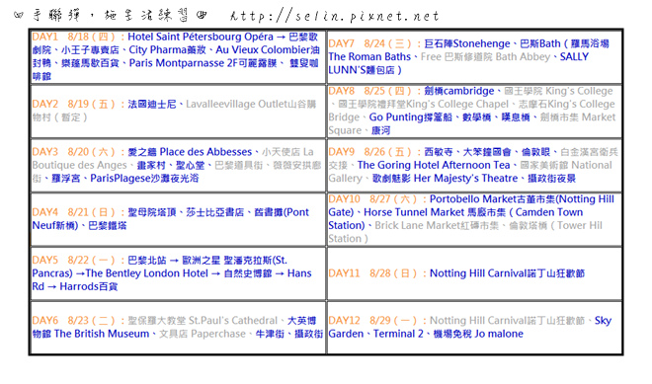Image resolution: width=652 pixels, height=384 pixels.
Task: Select Notting Hill Carnival in DAY11
Action: click(478, 273)
